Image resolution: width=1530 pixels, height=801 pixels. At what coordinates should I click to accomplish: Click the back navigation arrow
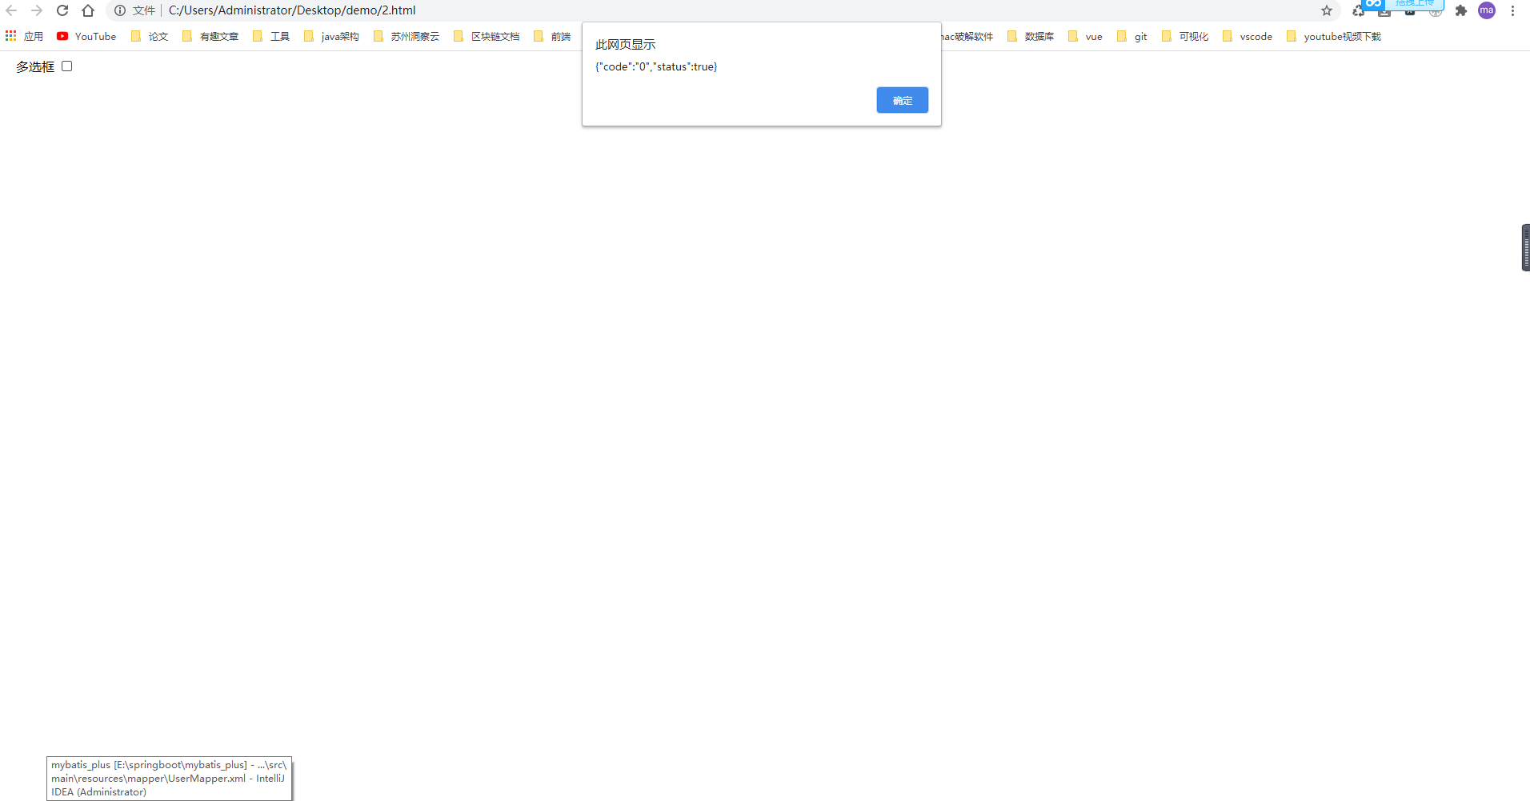10,10
